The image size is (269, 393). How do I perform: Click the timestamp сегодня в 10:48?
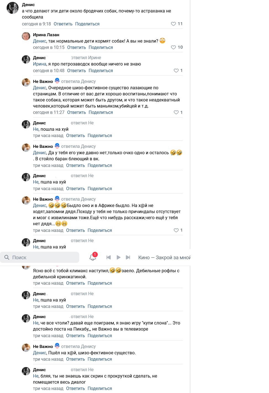(49, 71)
